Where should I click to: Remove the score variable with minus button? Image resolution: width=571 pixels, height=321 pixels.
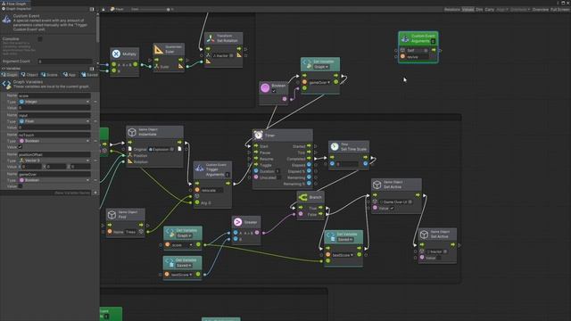(x=95, y=102)
